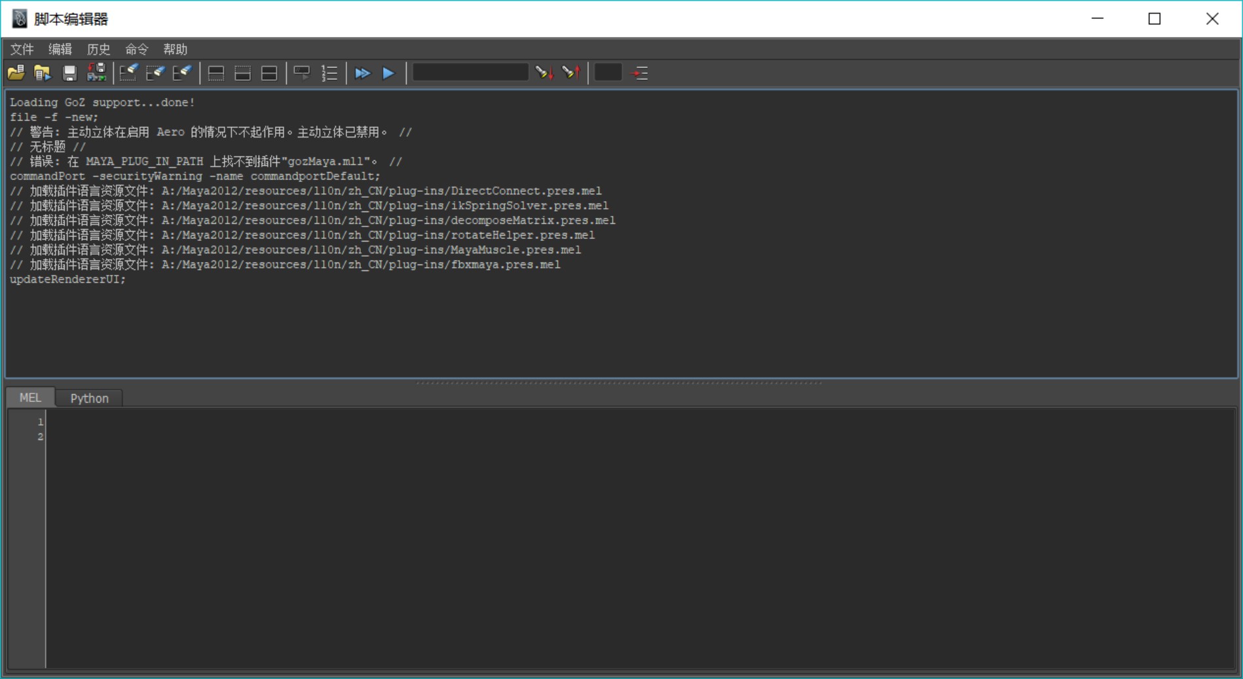Click the Search Up flashlight icon
Screen dimensions: 1243x679
click(x=570, y=73)
